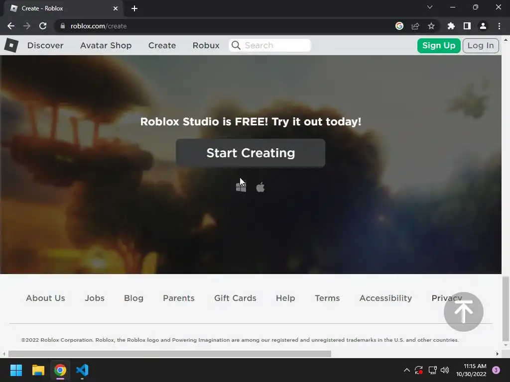Screen dimensions: 510x382
Task: Open the Avatar Shop menu item
Action: pos(106,45)
